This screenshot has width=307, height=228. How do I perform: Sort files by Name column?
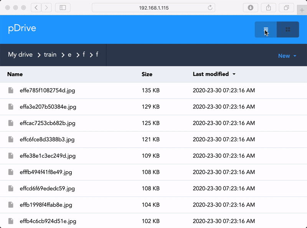click(15, 74)
